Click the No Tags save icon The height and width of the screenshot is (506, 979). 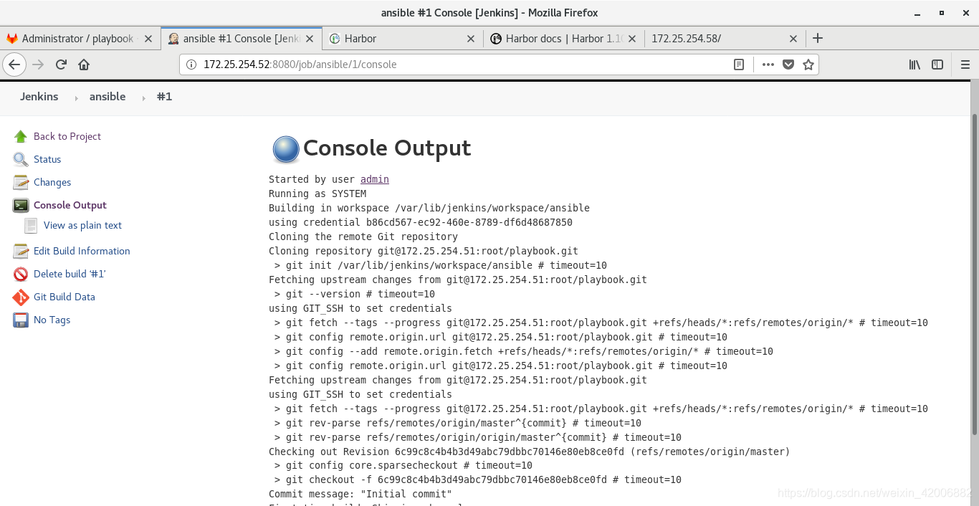tap(21, 320)
